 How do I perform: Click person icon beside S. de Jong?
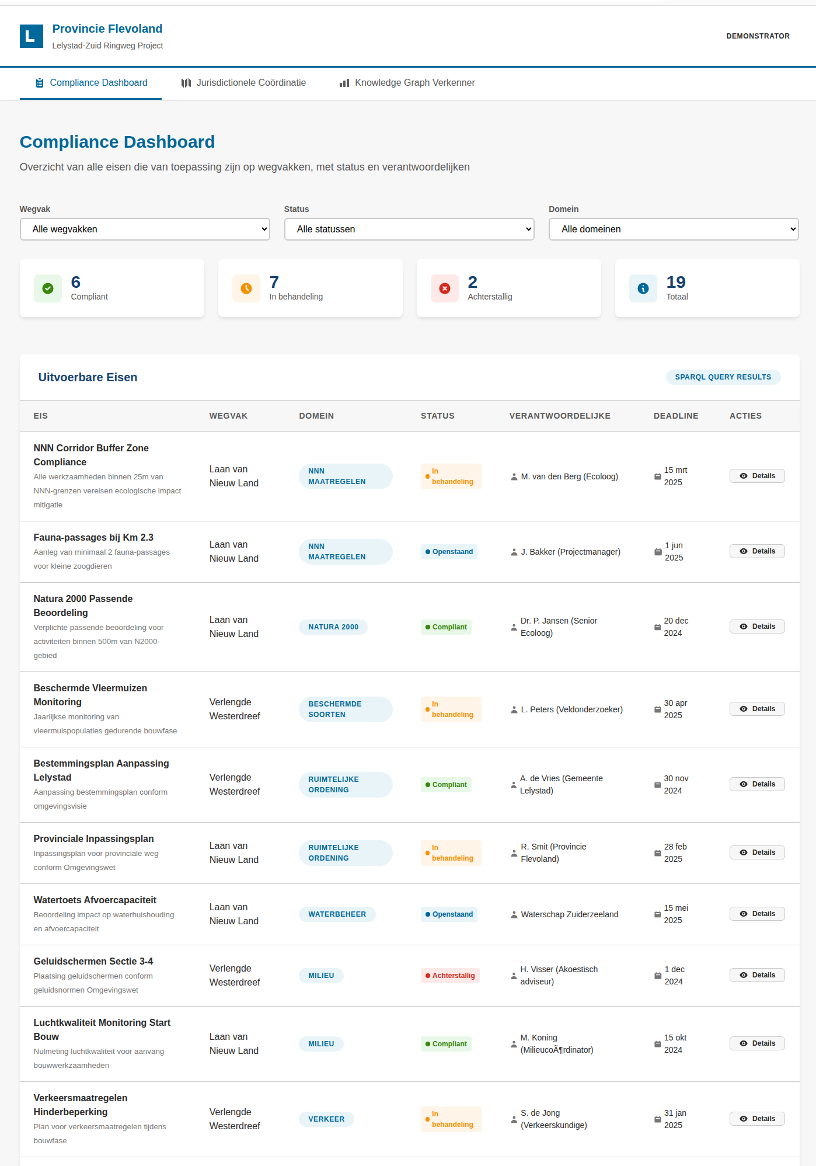click(514, 1120)
